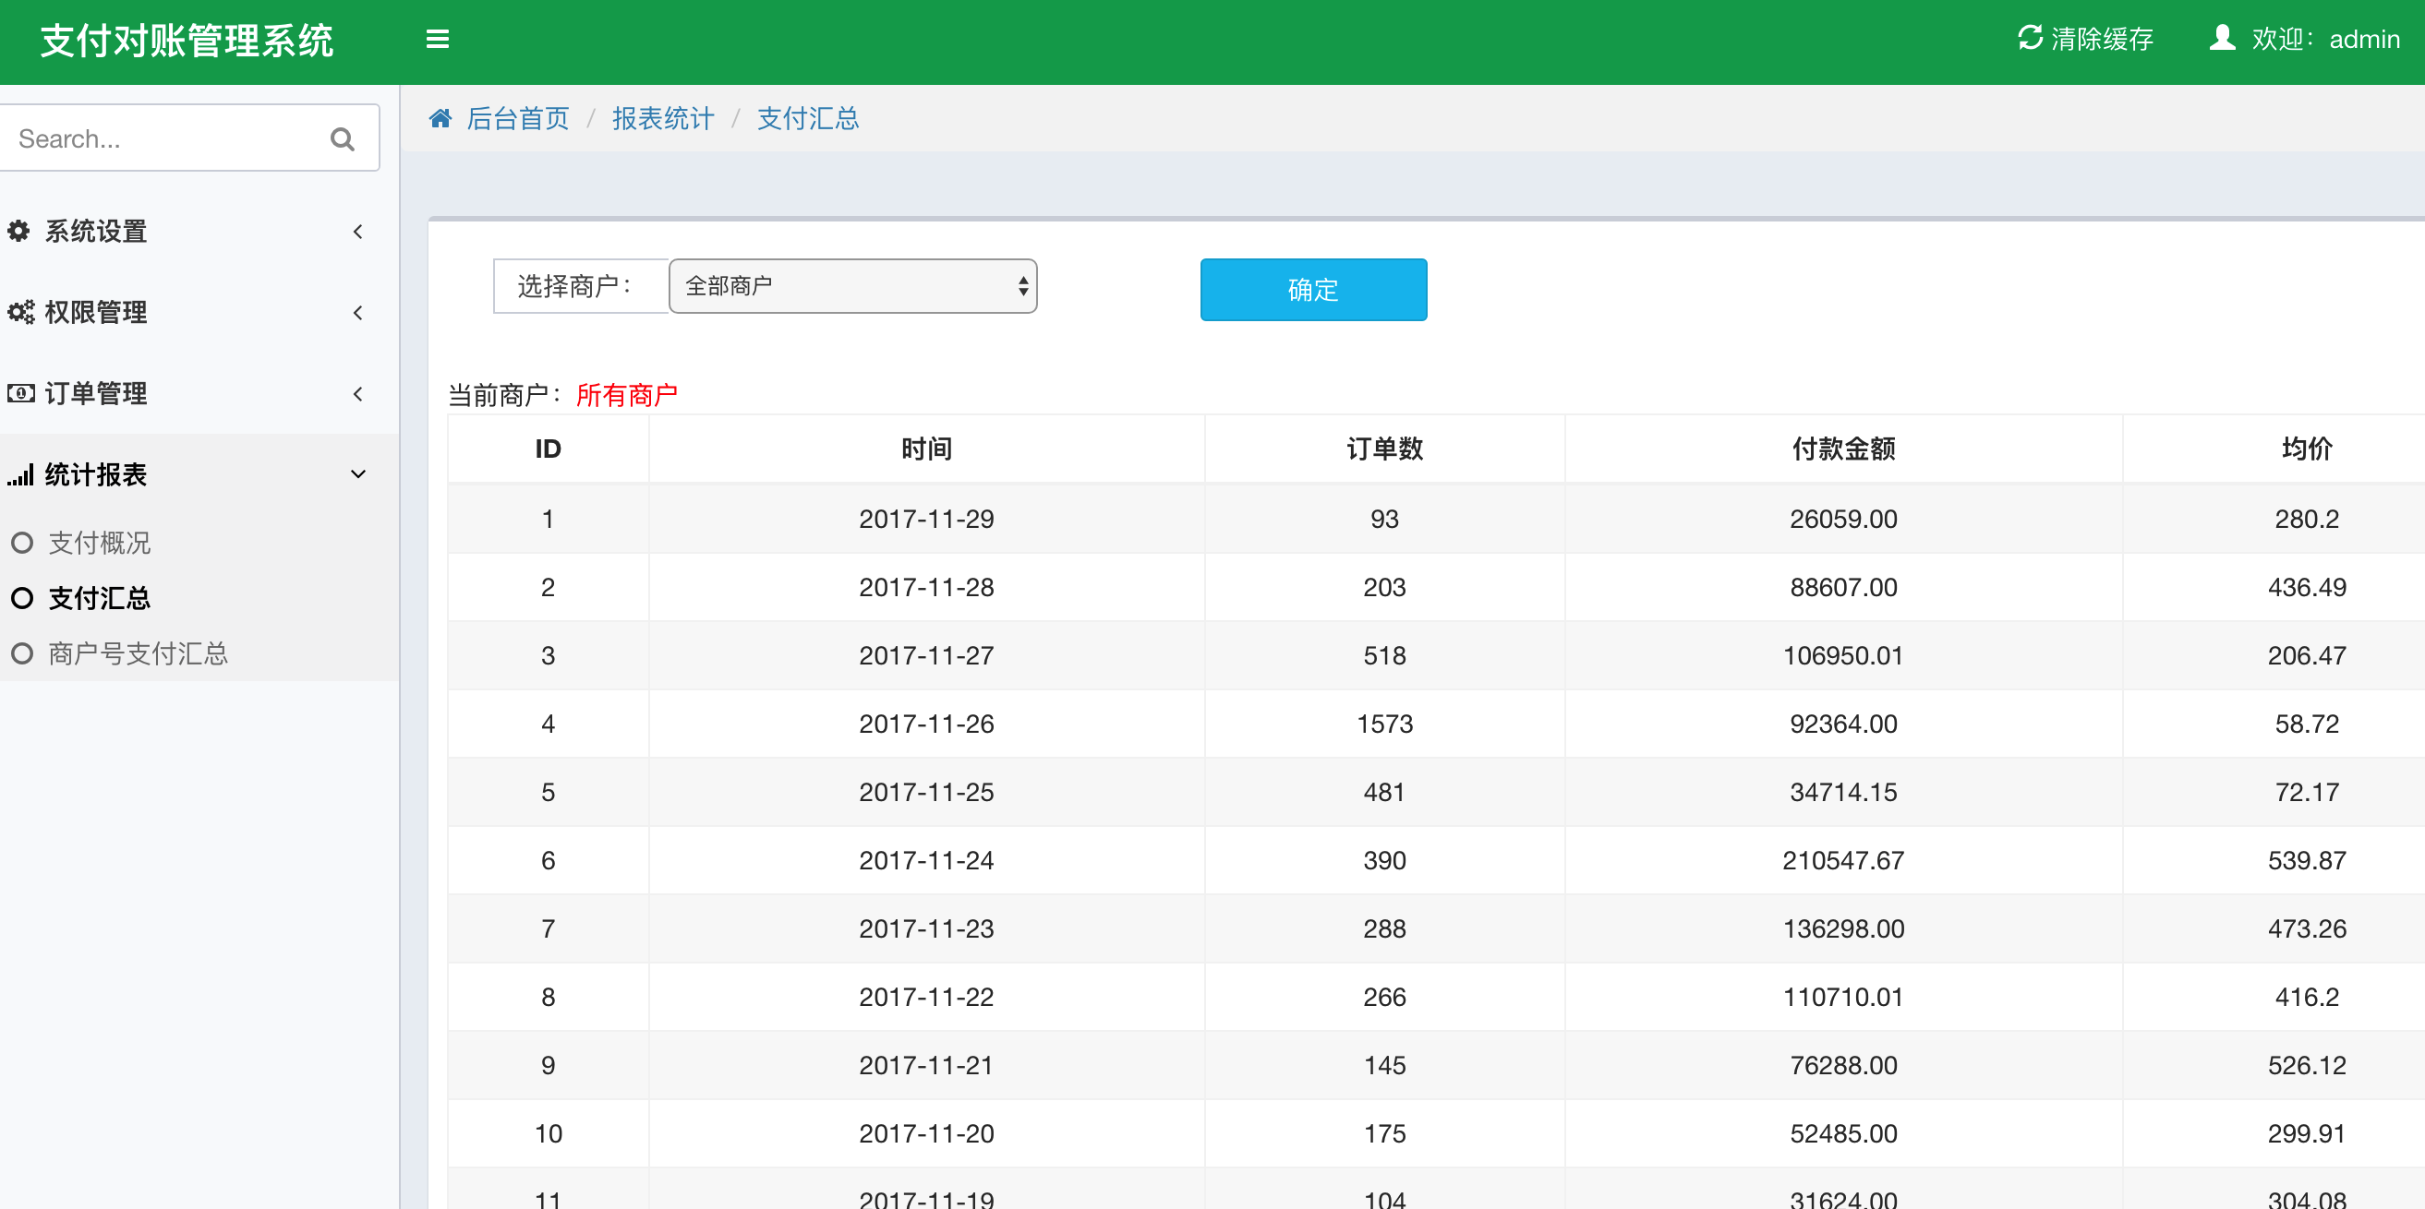The width and height of the screenshot is (2425, 1209).
Task: Click the amount cell 88607.00
Action: click(1843, 587)
